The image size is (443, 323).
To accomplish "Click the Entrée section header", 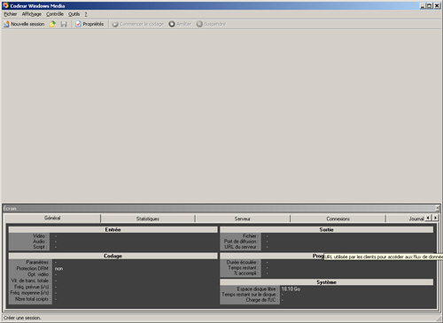I will pos(113,230).
